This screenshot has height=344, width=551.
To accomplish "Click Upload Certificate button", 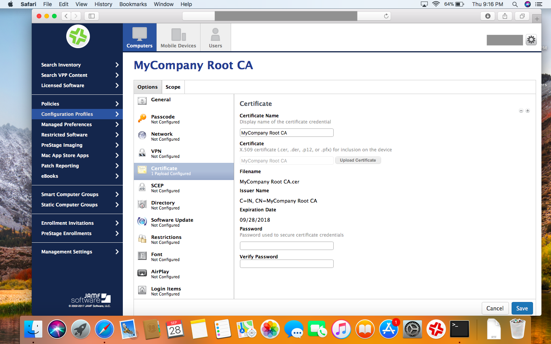I will click(358, 161).
